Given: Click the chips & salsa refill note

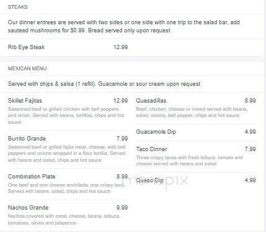Looking at the screenshot, I should click(104, 84).
